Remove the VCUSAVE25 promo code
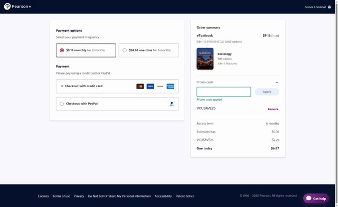The image size is (338, 207). [273, 109]
